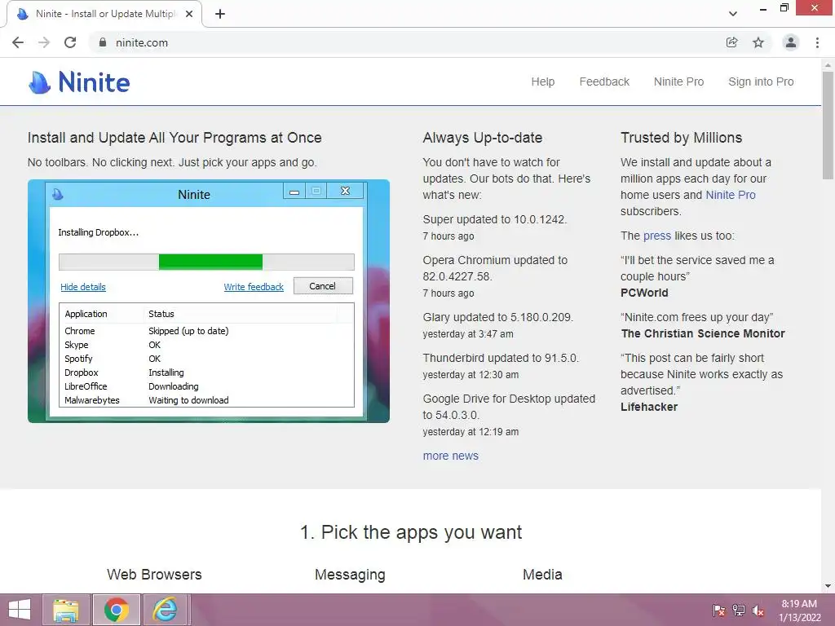Click the Chrome taskbar icon

(x=117, y=610)
